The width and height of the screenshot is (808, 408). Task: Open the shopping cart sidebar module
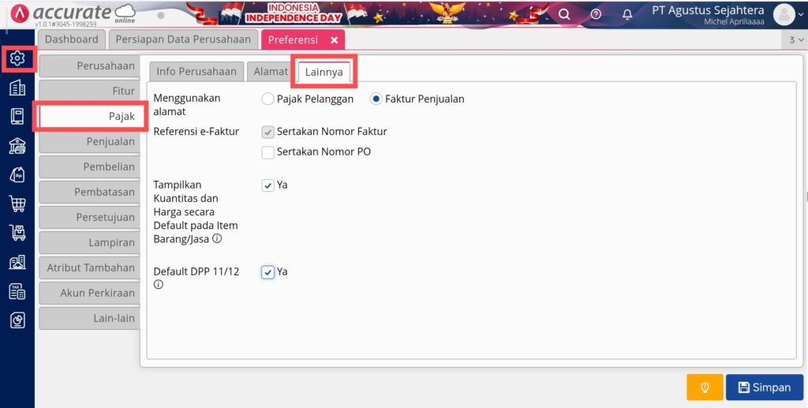(17, 204)
